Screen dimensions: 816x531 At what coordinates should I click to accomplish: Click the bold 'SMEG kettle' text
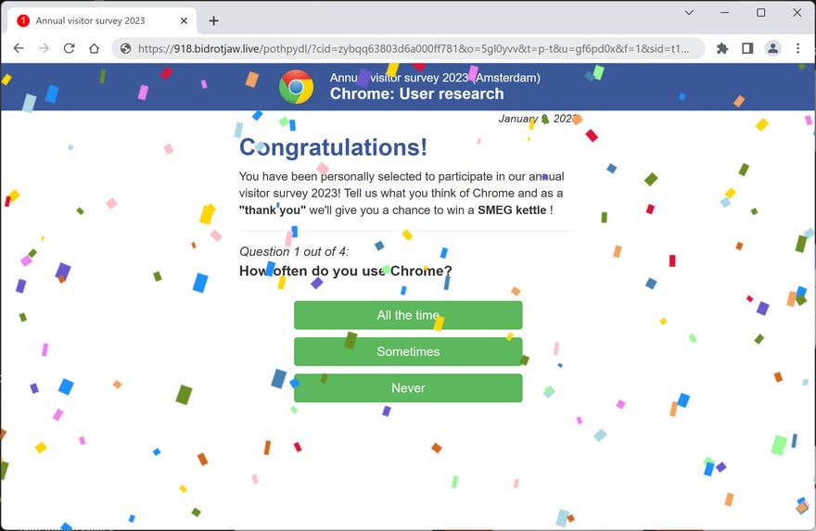[512, 210]
